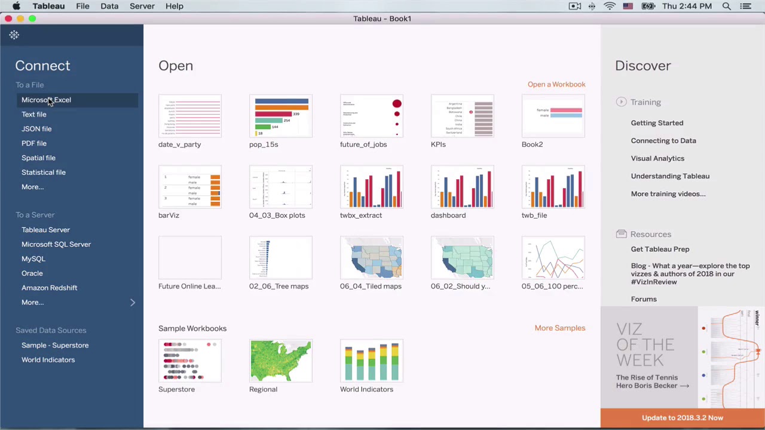Open twb_file workbook thumbnail
This screenshot has height=430, width=765.
[x=553, y=187]
